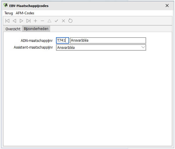175x149 pixels.
Task: Open the Terug menu
Action: coord(8,13)
